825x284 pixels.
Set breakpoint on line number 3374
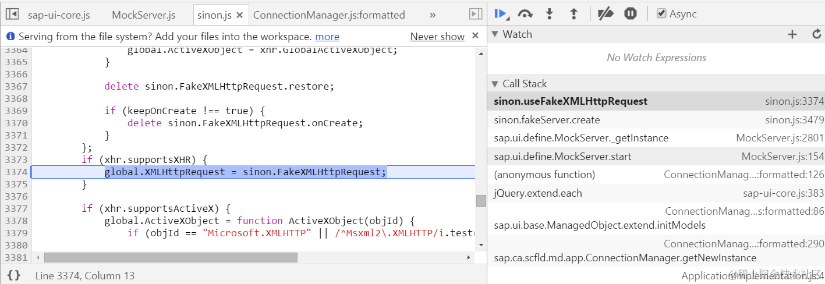click(16, 172)
